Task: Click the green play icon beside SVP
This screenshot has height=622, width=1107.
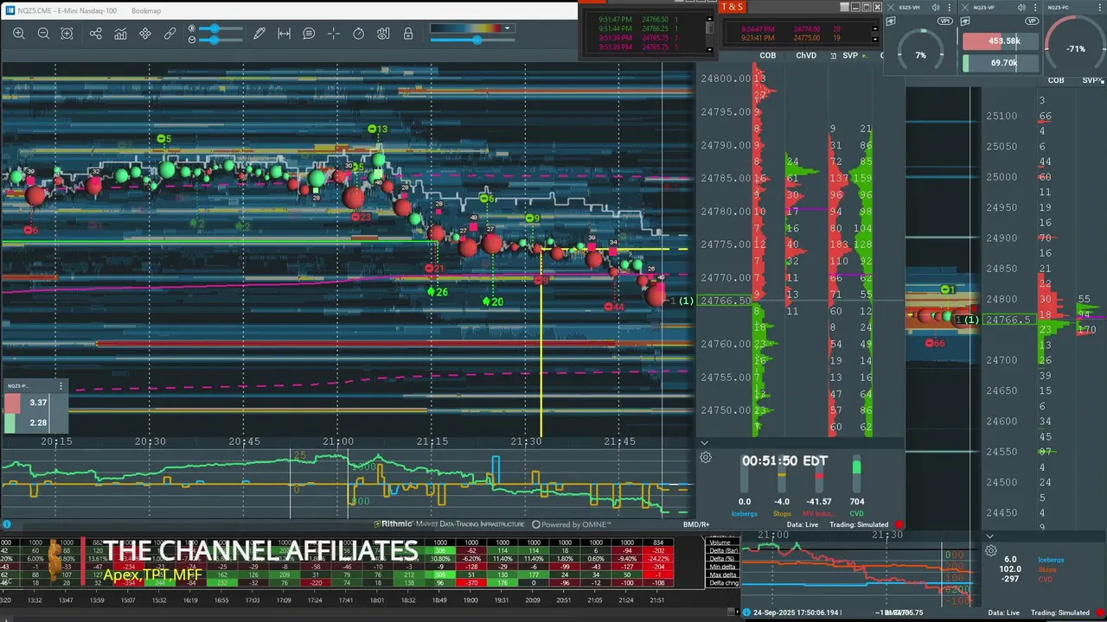Action: (x=865, y=56)
